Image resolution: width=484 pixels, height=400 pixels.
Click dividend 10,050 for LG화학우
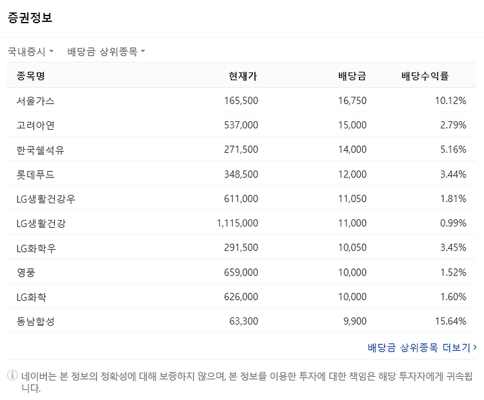click(x=352, y=248)
